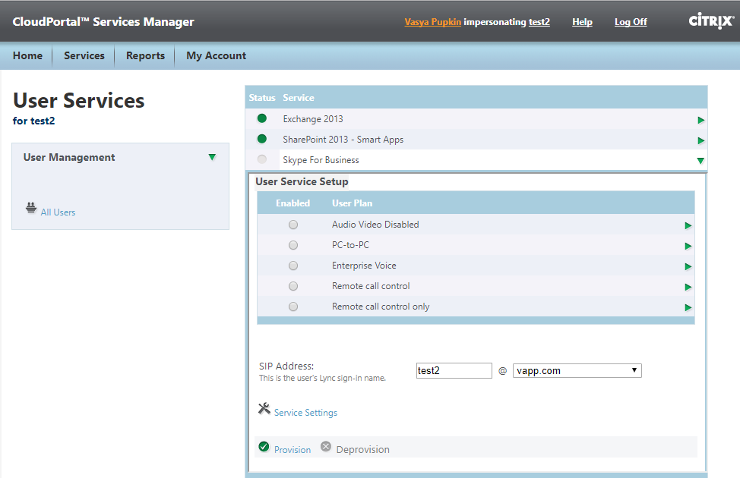Click the CloudPortal Services Manager title

pos(103,22)
